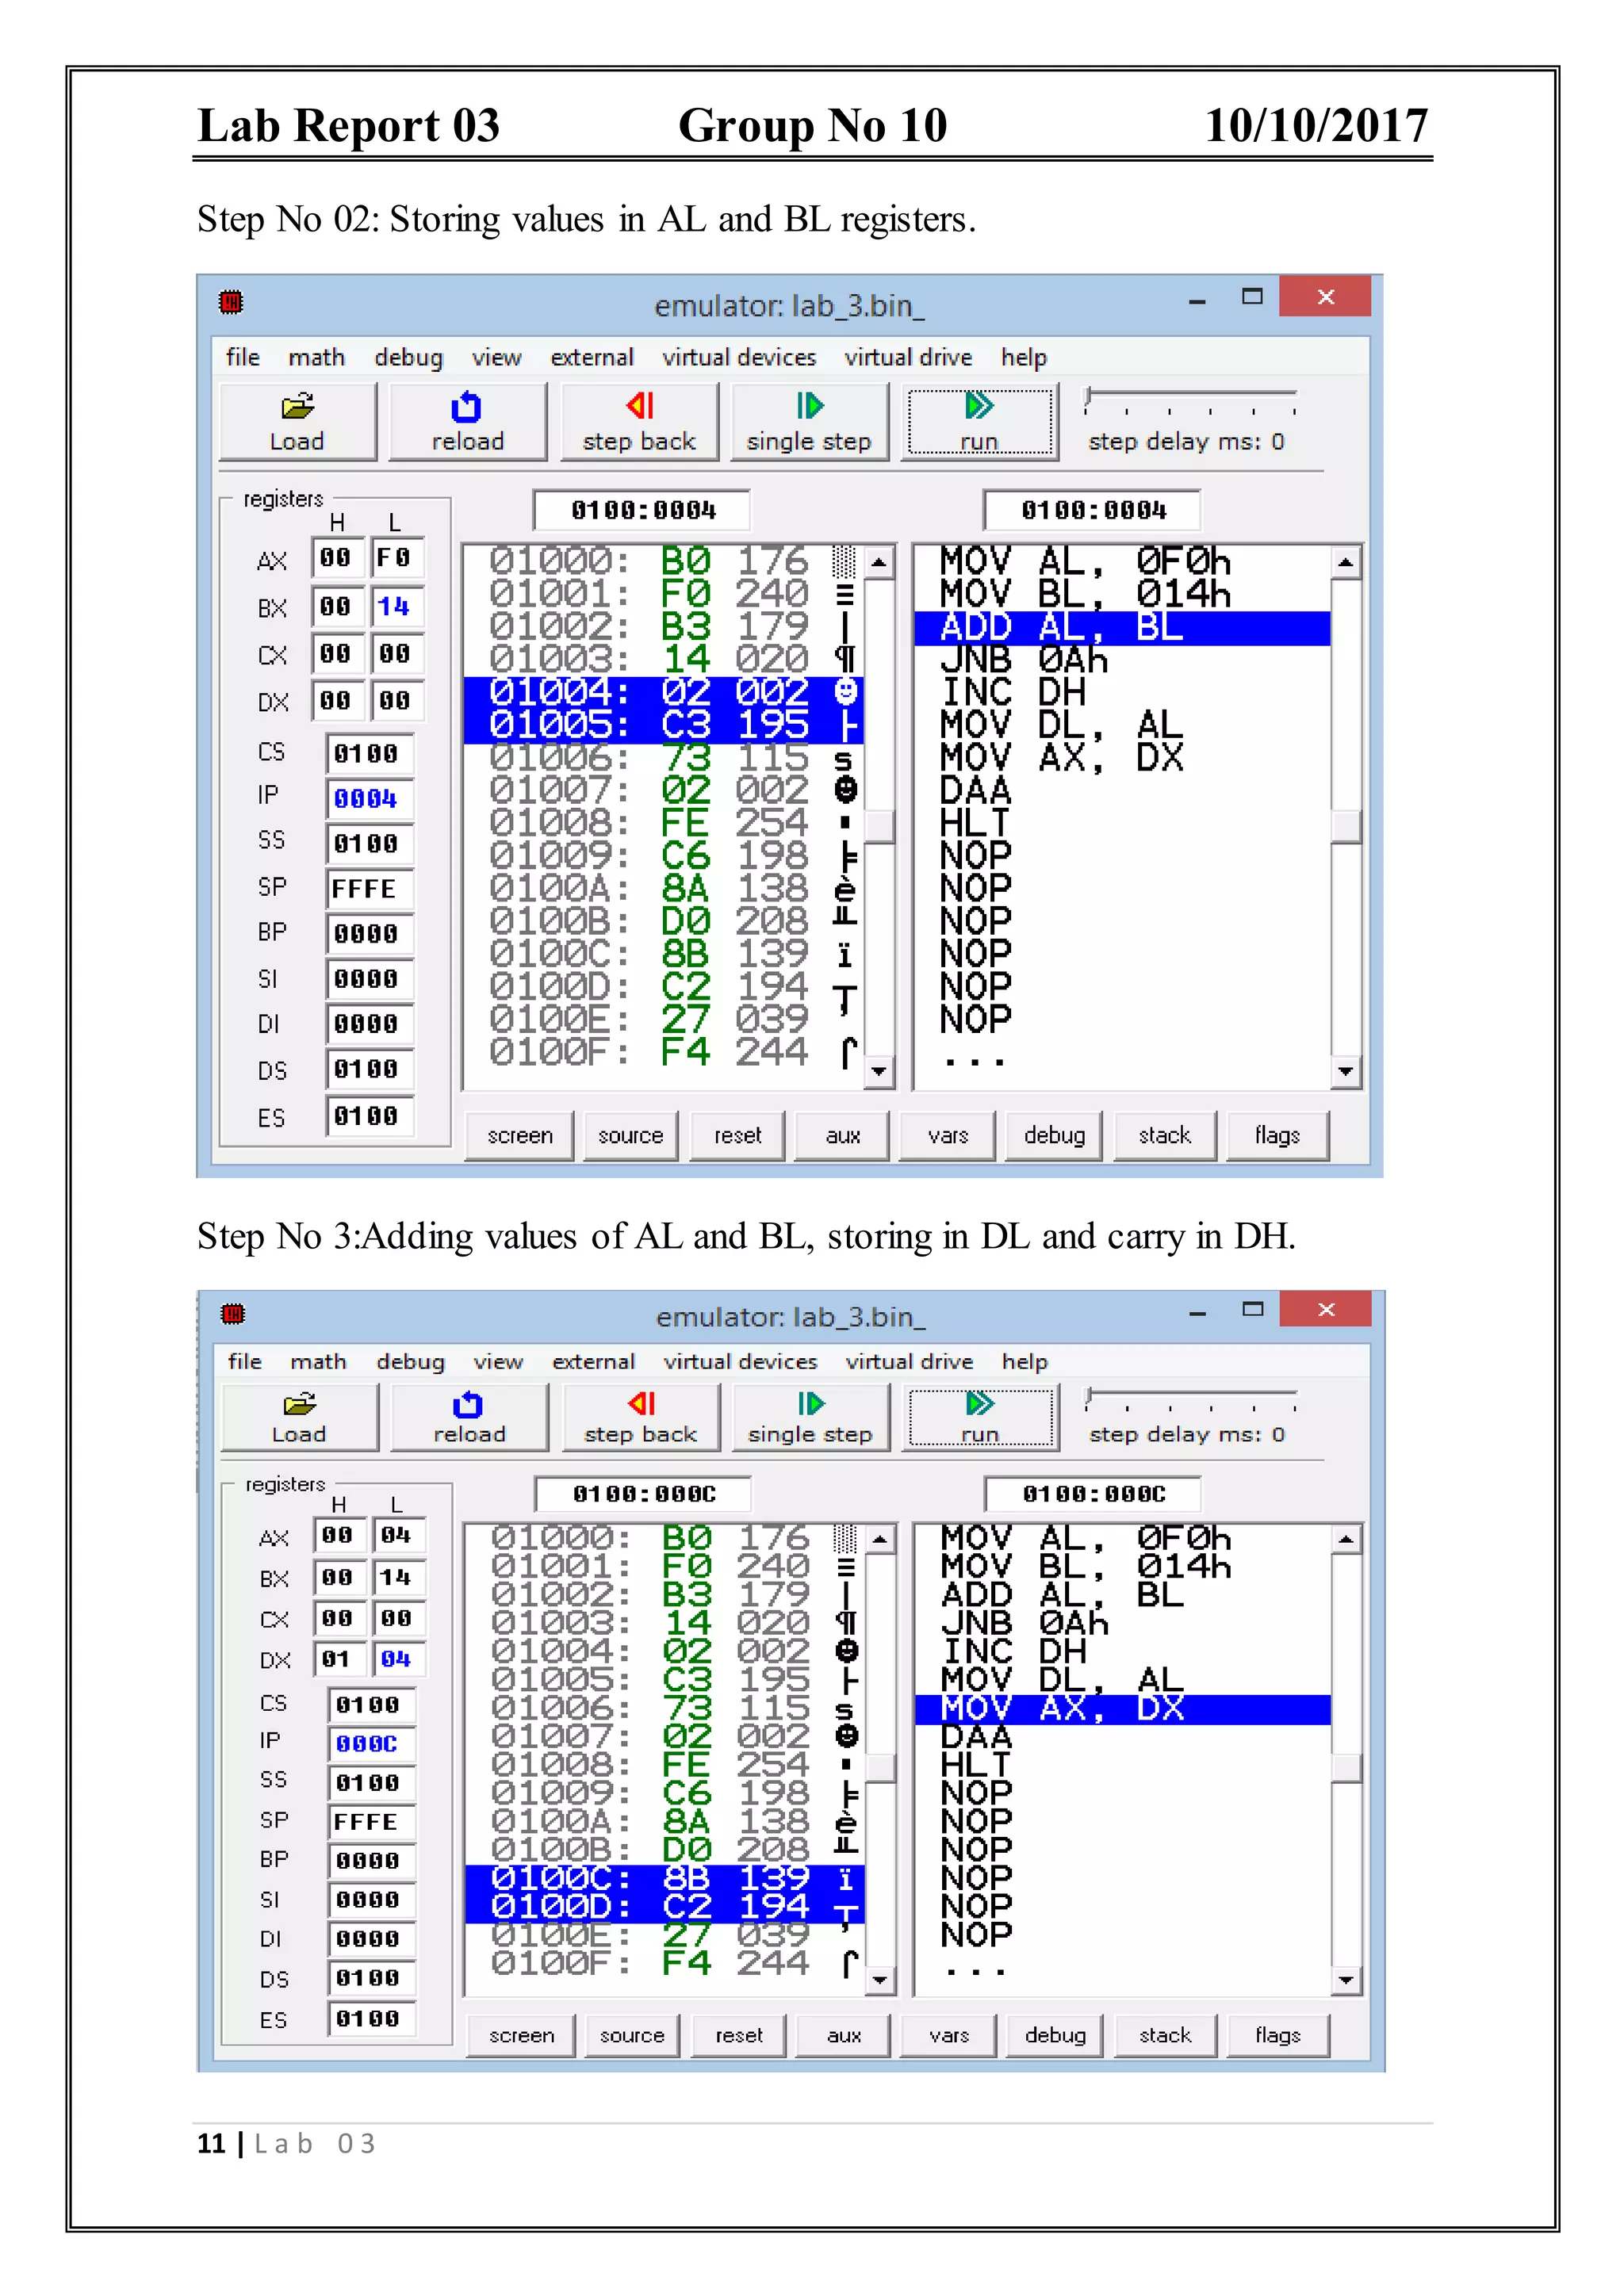Select JNB 0Ah line in upper disassembly
1624x2296 pixels.
pyautogui.click(x=1122, y=661)
